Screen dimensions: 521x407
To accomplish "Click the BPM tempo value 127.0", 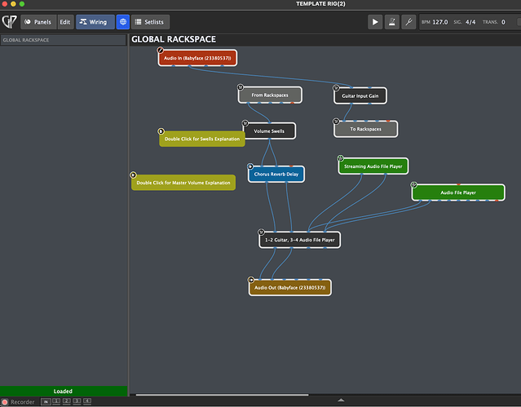I will [x=440, y=22].
